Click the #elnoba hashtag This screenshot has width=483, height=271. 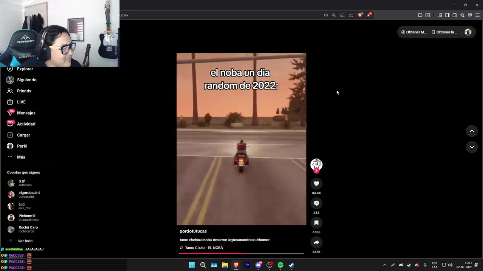coord(205,240)
